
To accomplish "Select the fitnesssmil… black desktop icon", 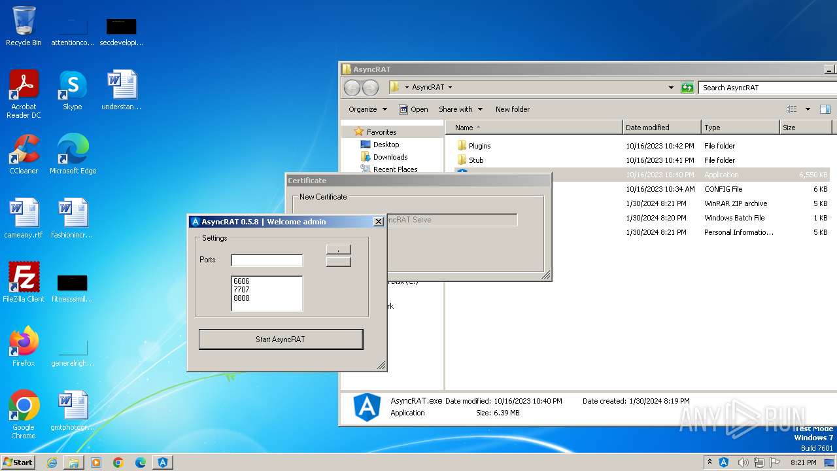I will [x=73, y=288].
